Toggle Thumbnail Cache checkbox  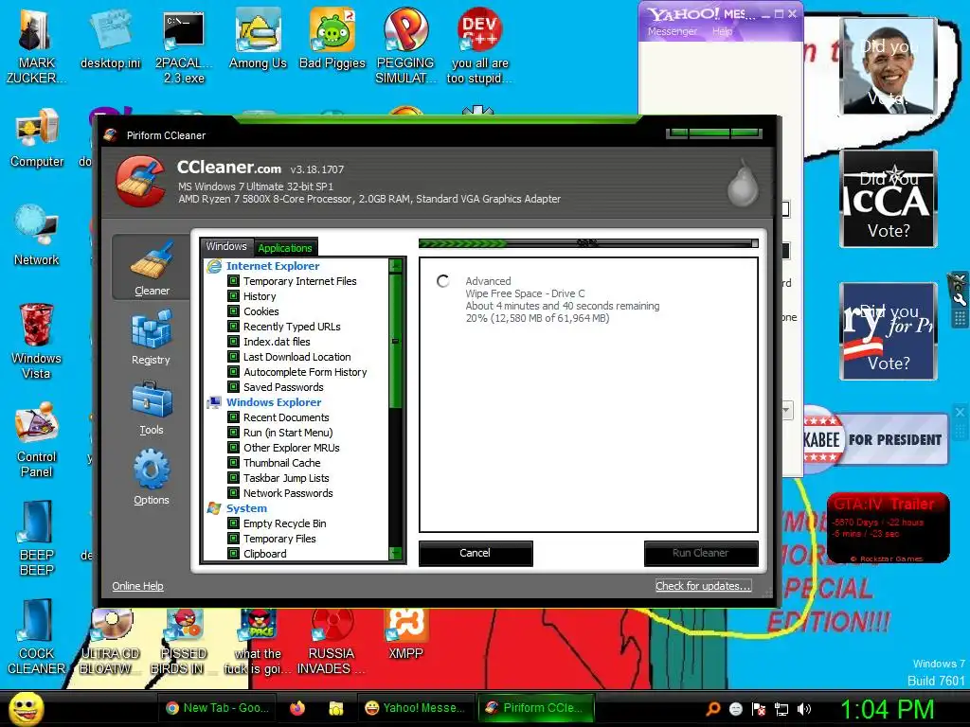pyautogui.click(x=233, y=462)
